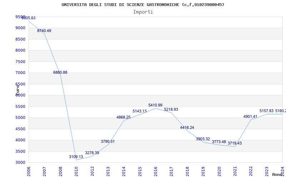
Task: Click the 2006 x-axis year label
Action: coord(29,172)
